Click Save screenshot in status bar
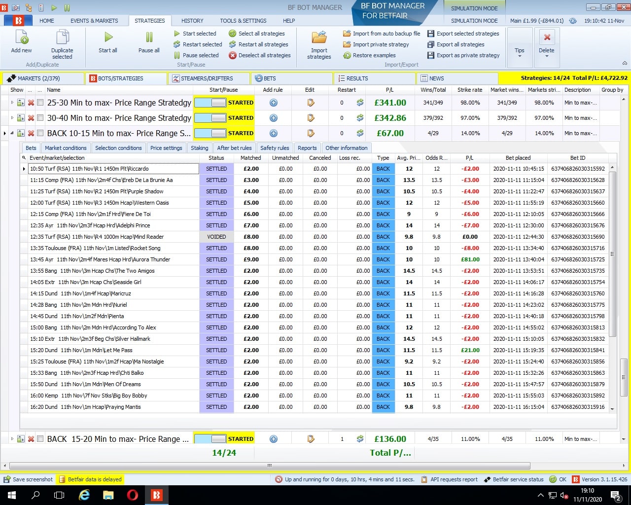This screenshot has height=505, width=631. coord(28,479)
